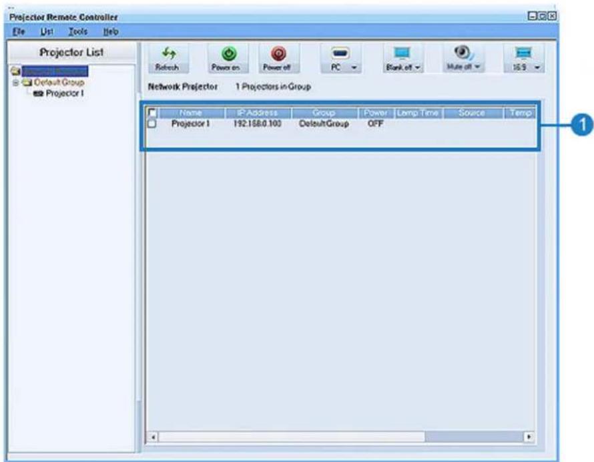Sort by the IP Address column header
The height and width of the screenshot is (462, 594).
(258, 113)
